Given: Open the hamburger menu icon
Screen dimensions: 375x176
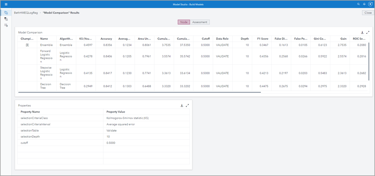Looking at the screenshot, I should click(6, 4).
